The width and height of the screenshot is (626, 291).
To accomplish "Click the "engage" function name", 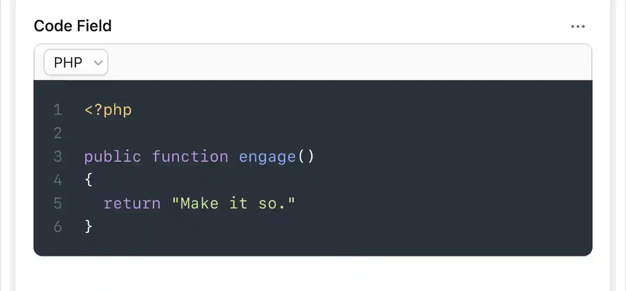I will click(x=267, y=157).
